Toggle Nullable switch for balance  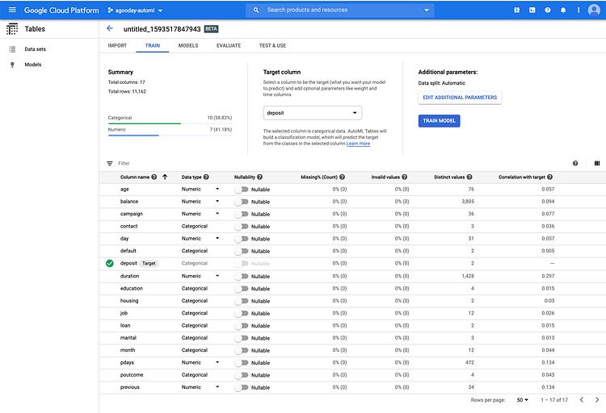pyautogui.click(x=241, y=202)
